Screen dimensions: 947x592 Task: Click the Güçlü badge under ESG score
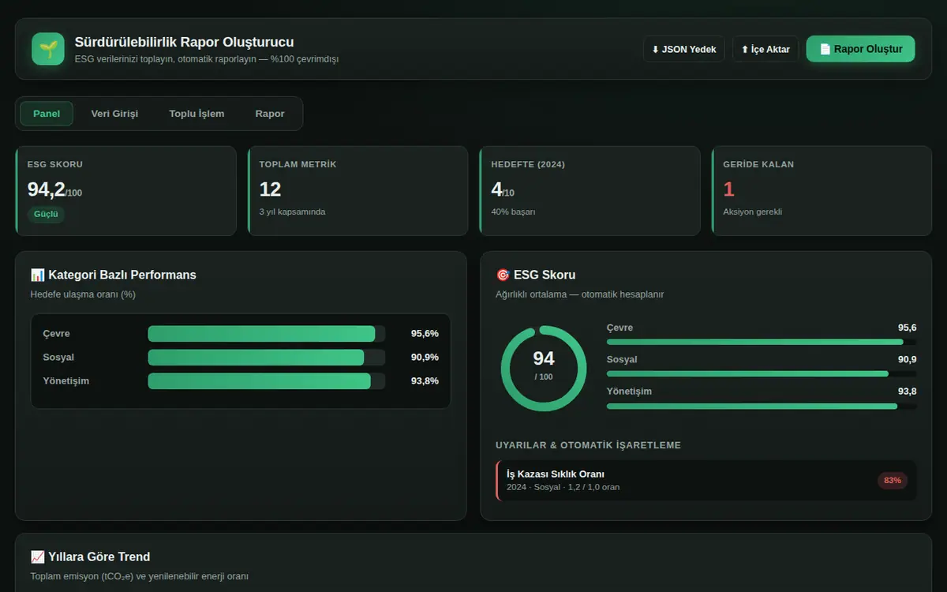[x=46, y=214]
